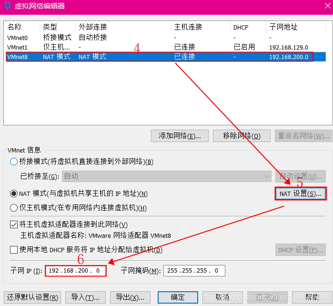Select the 仅主机模式 radio button

(x=14, y=208)
